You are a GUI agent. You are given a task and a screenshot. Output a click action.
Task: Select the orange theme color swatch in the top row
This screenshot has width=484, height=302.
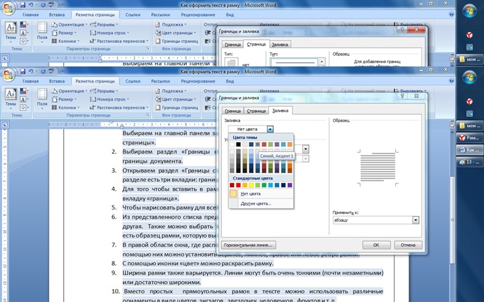(290, 144)
